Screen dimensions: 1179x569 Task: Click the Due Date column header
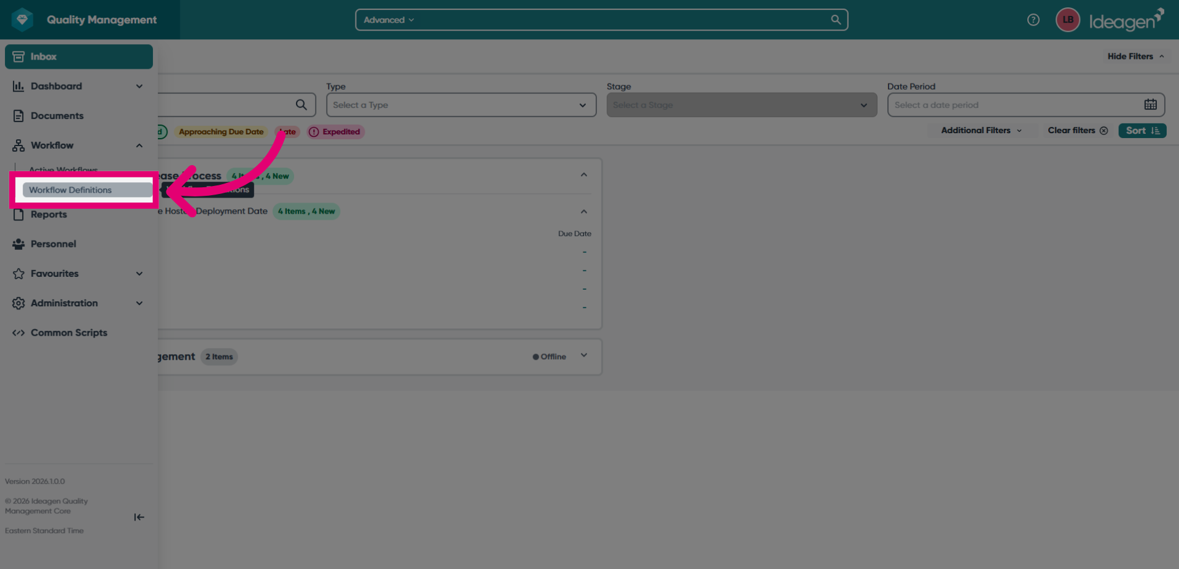[x=575, y=234]
